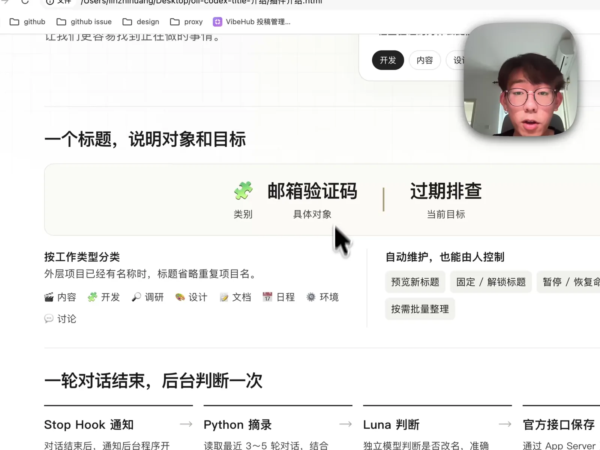Select the gear 环境 category icon
Image resolution: width=600 pixels, height=450 pixels.
(x=311, y=297)
